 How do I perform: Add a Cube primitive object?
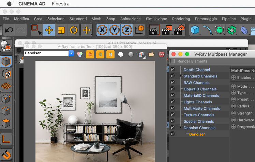tap(195, 30)
